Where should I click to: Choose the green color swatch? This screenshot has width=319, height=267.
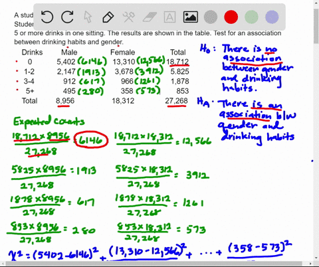(x=251, y=17)
